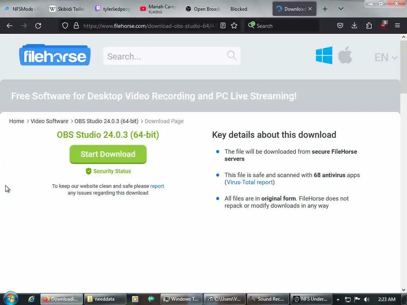
Task: Open the extensions puzzle icon
Action: (369, 25)
